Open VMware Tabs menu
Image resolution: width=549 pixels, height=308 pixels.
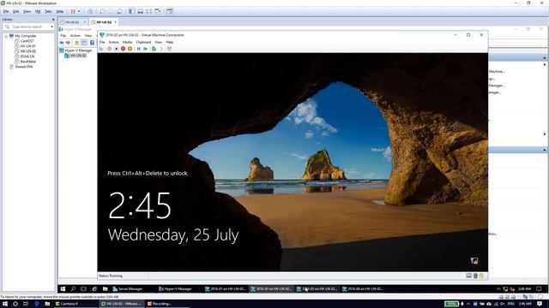[x=48, y=11]
